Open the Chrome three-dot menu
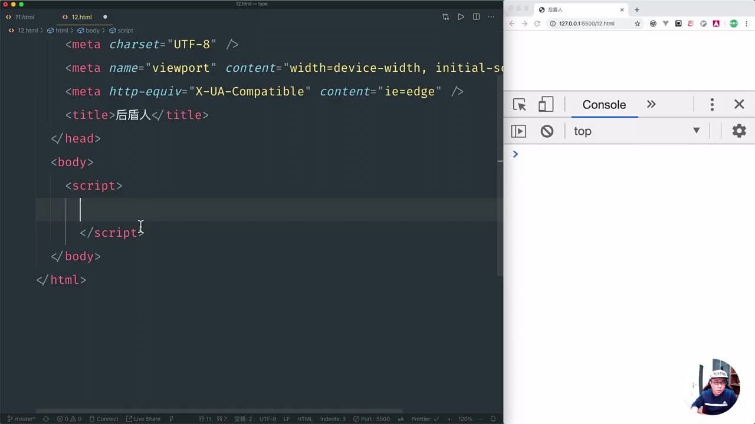The width and height of the screenshot is (755, 424). coord(747,24)
